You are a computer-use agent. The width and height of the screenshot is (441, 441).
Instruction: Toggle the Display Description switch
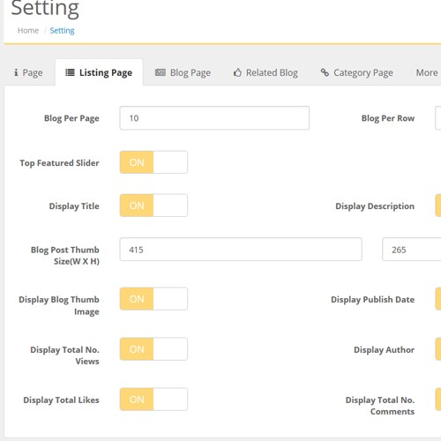click(x=438, y=206)
